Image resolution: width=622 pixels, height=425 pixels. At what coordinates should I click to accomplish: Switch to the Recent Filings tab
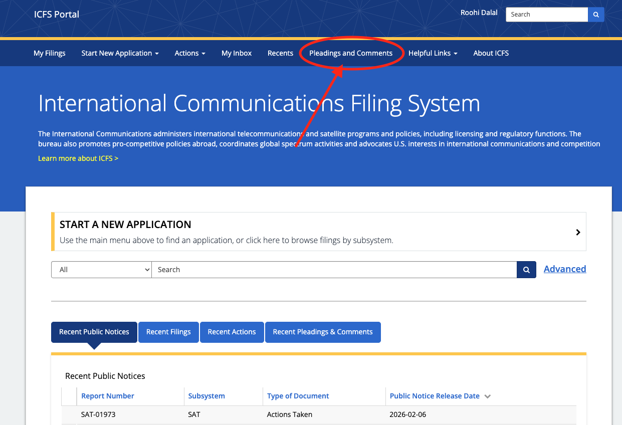(168, 332)
